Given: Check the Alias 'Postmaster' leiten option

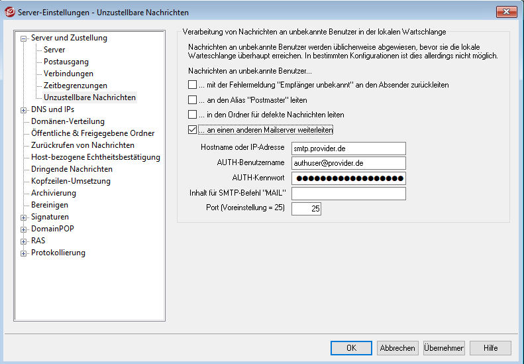Looking at the screenshot, I should click(193, 100).
